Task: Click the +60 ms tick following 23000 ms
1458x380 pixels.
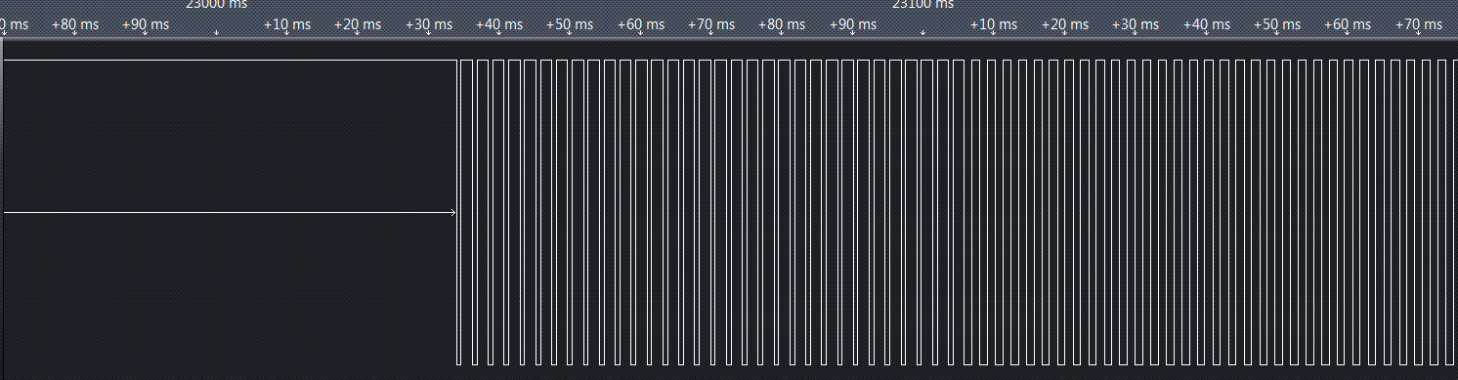Action: click(640, 24)
